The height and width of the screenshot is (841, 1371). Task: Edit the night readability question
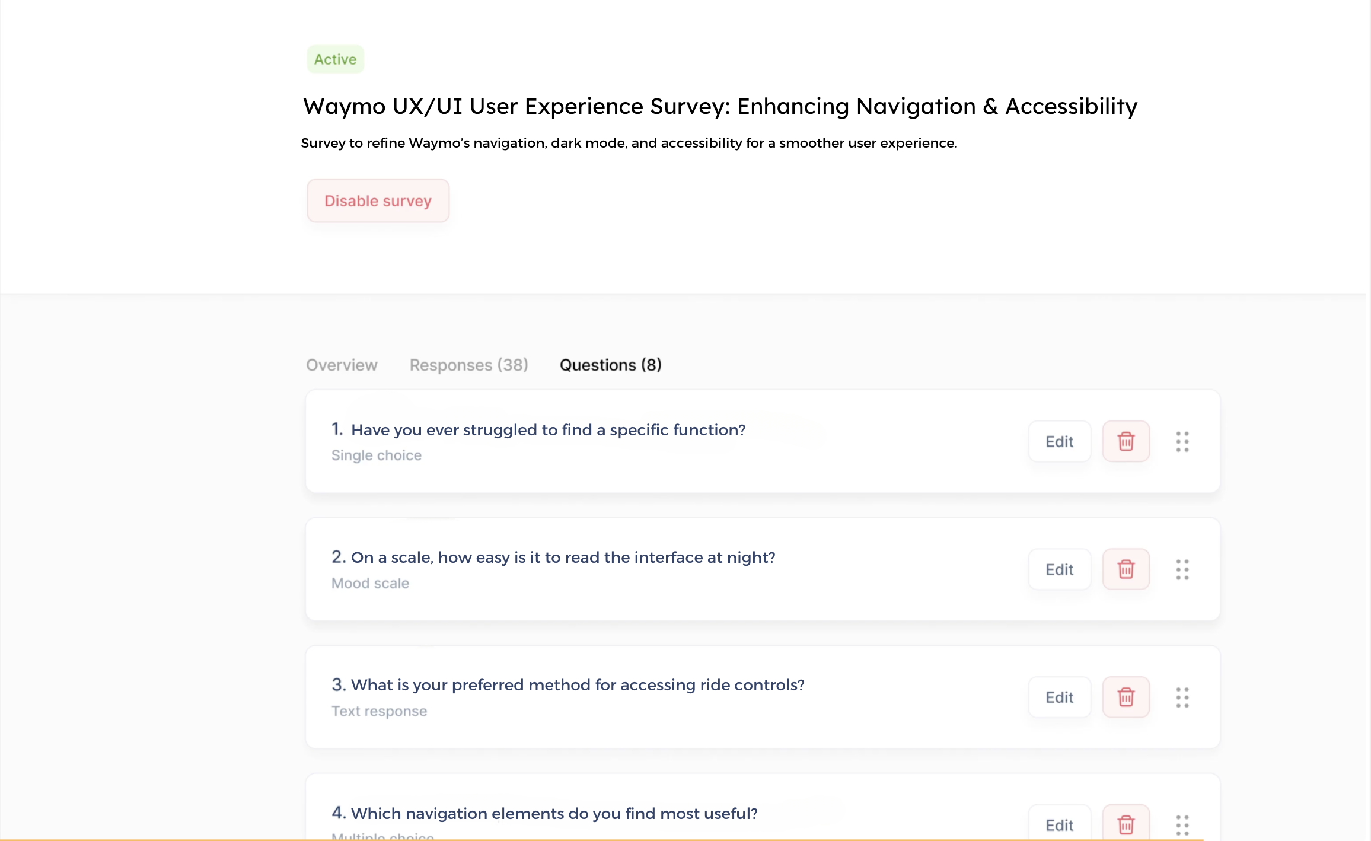point(1059,569)
